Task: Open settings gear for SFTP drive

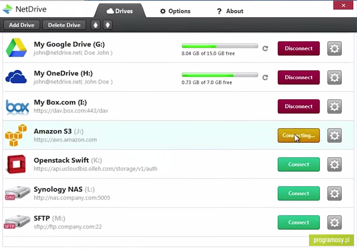Action: pos(334,222)
